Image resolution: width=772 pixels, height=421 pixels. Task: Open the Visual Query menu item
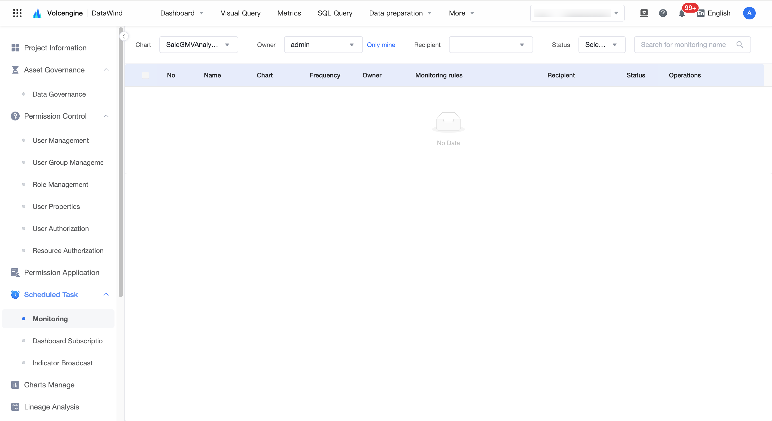coord(240,13)
